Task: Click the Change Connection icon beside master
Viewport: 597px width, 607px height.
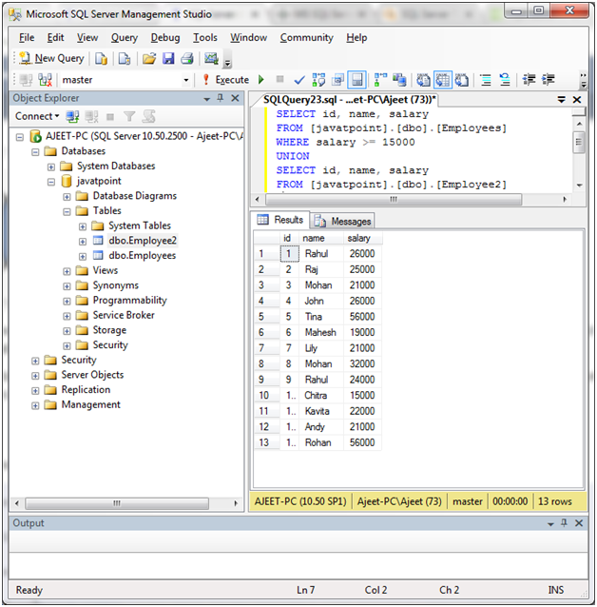Action: pos(46,80)
